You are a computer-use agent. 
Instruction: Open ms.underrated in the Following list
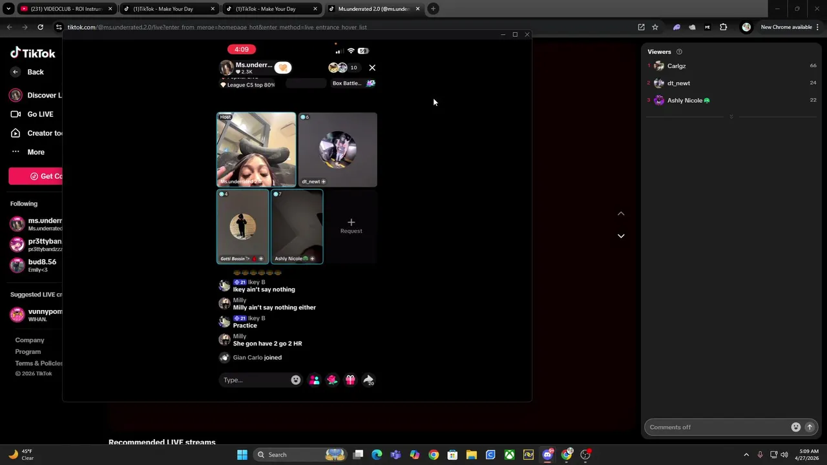(36, 224)
